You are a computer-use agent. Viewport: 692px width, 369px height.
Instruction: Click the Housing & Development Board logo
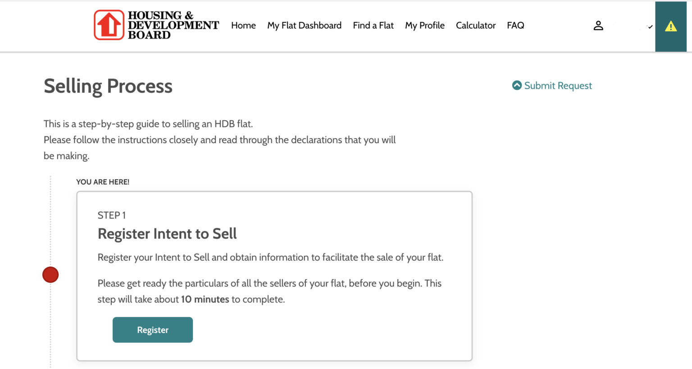[x=155, y=25]
